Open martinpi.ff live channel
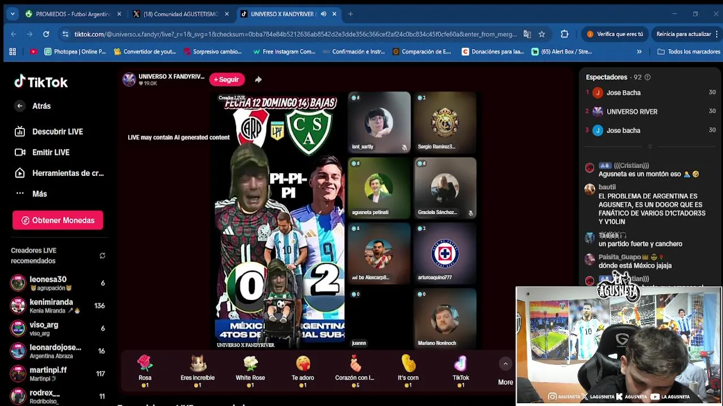Image resolution: width=723 pixels, height=406 pixels. 58,373
